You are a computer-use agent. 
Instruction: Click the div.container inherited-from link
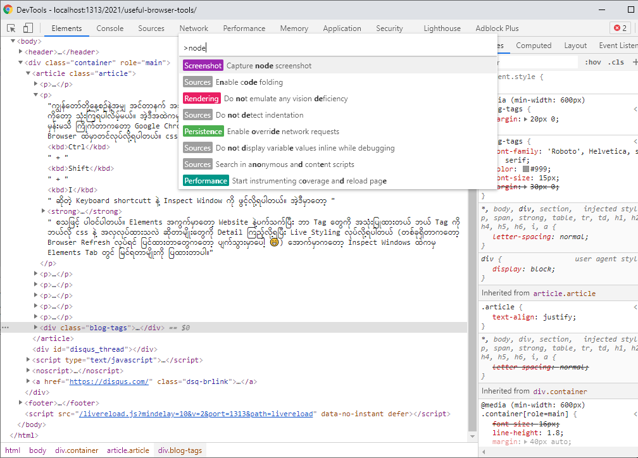[560, 392]
